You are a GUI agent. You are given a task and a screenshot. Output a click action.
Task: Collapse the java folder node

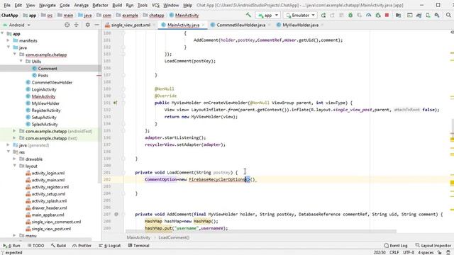click(9, 47)
